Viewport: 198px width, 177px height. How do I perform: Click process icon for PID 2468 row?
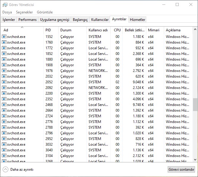coord(4,105)
